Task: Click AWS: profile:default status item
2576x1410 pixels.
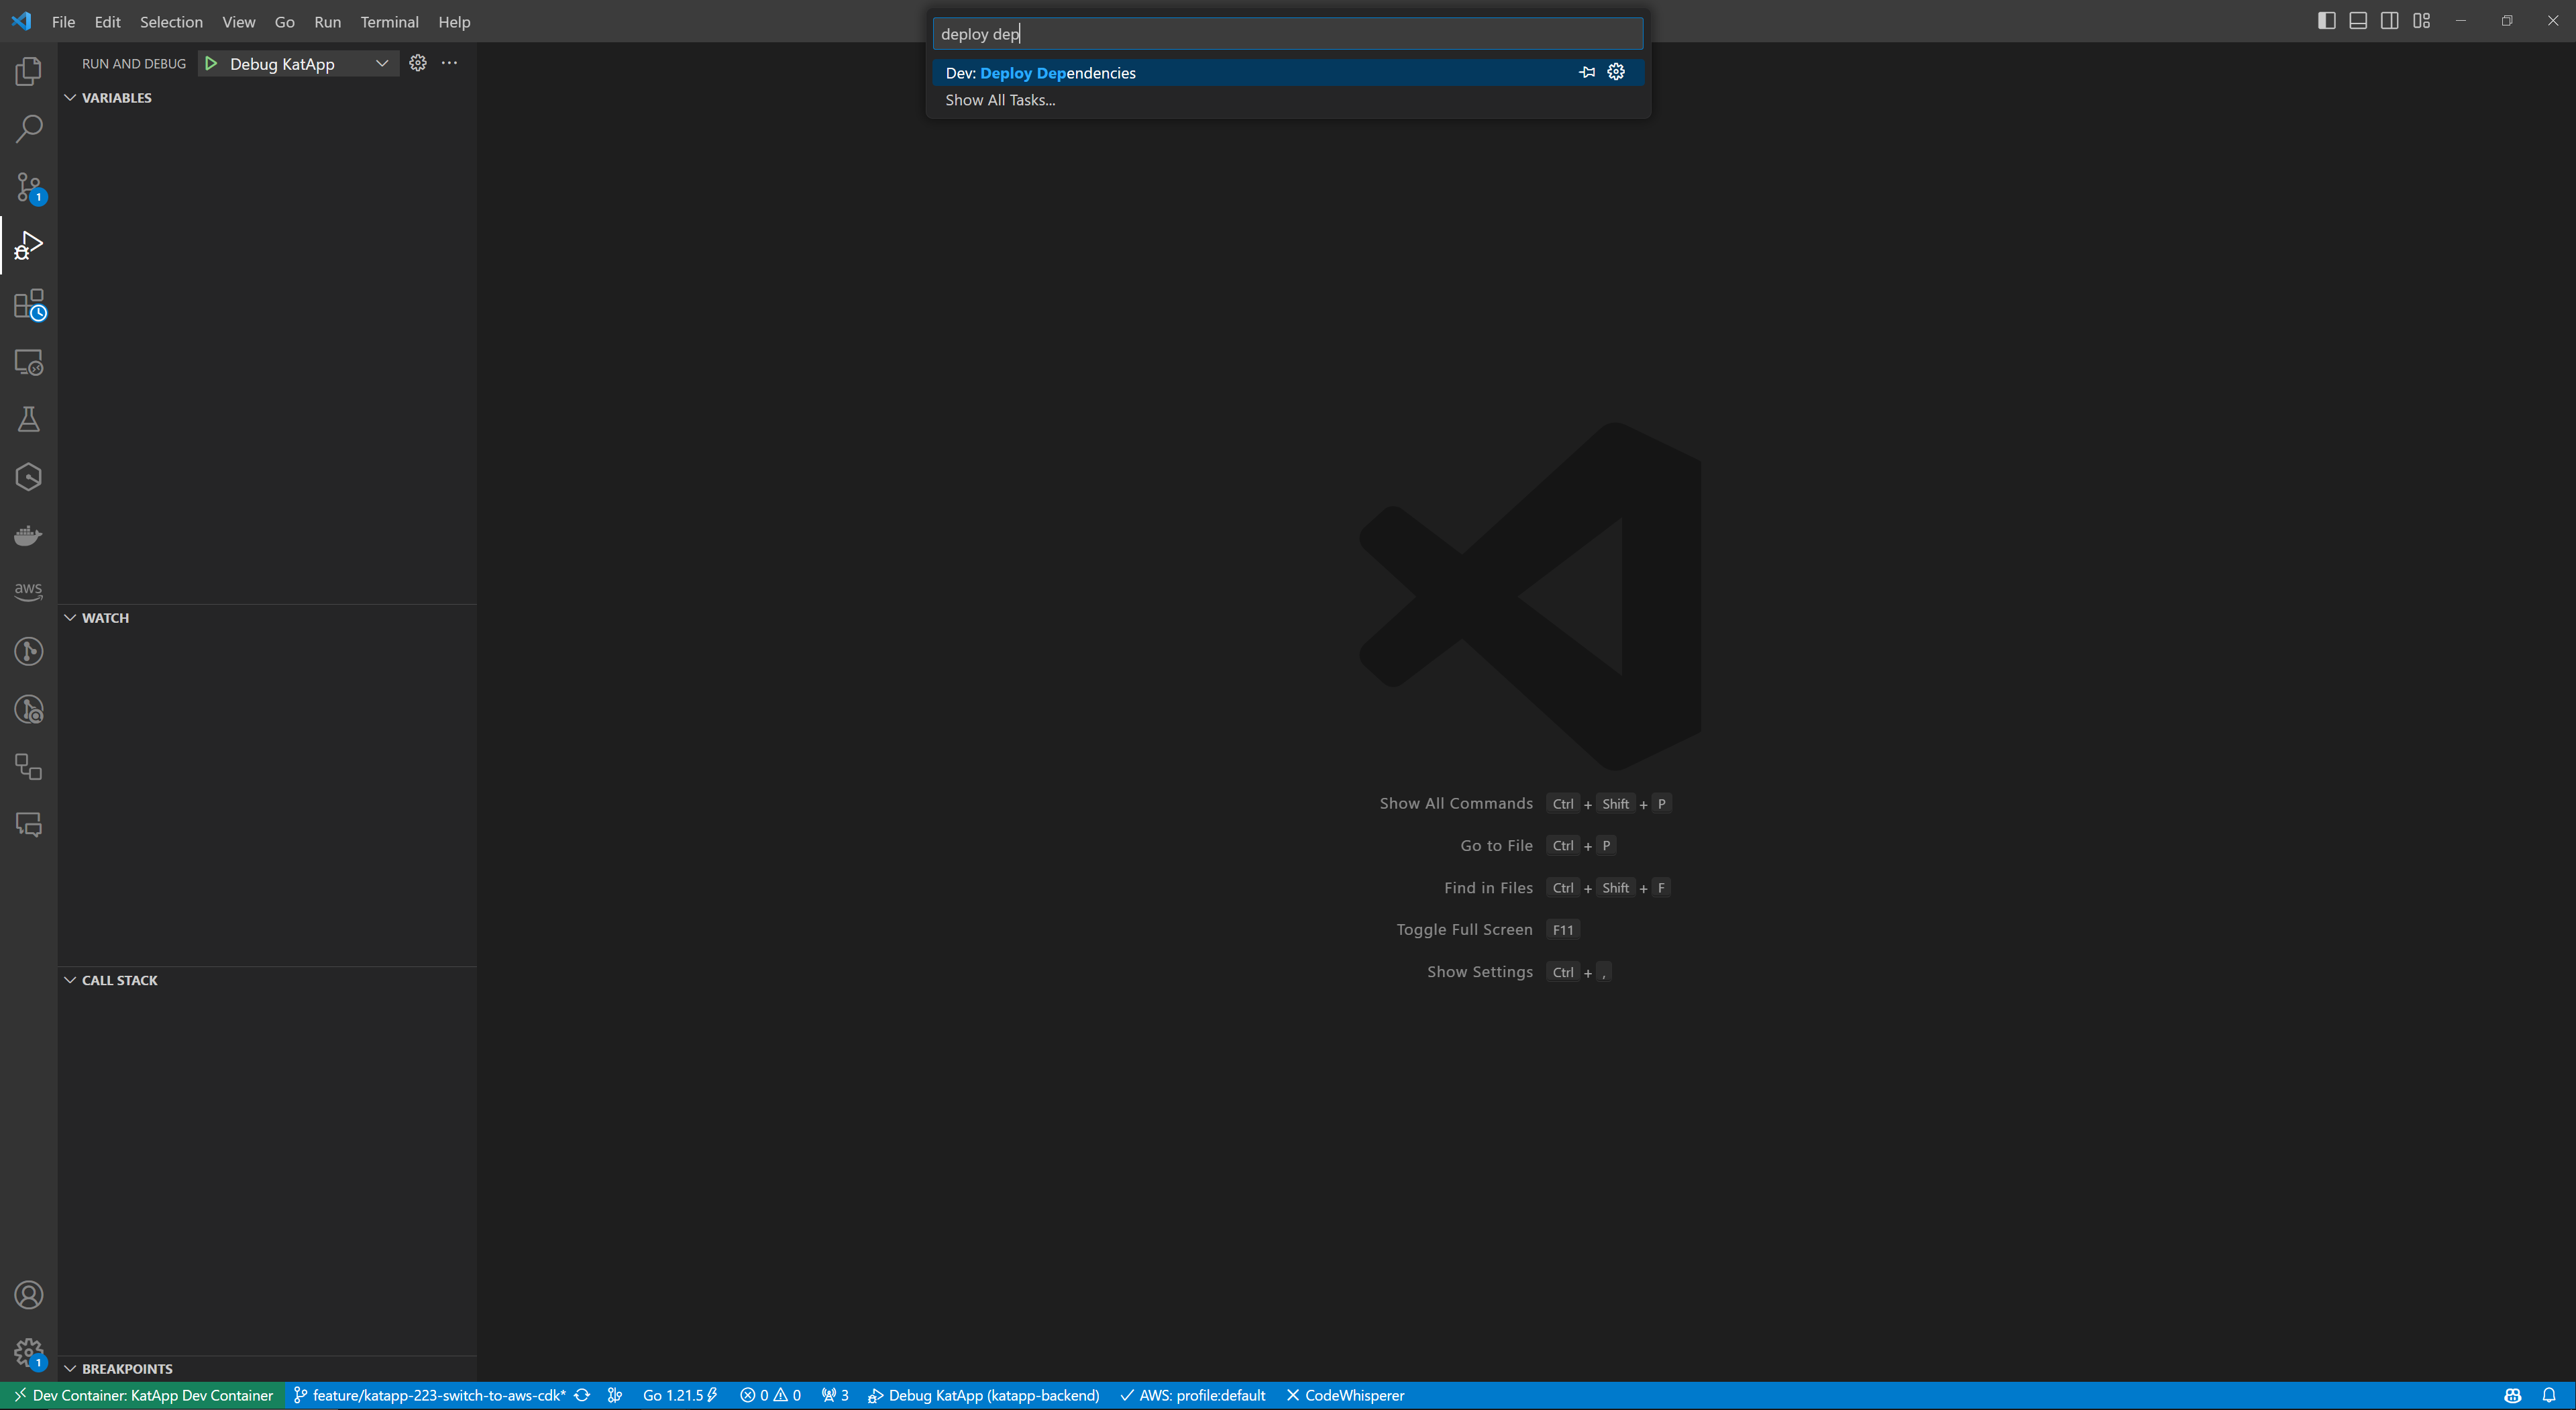Action: point(1192,1395)
